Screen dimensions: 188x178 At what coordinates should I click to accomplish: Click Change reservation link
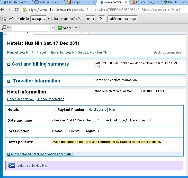point(50,99)
